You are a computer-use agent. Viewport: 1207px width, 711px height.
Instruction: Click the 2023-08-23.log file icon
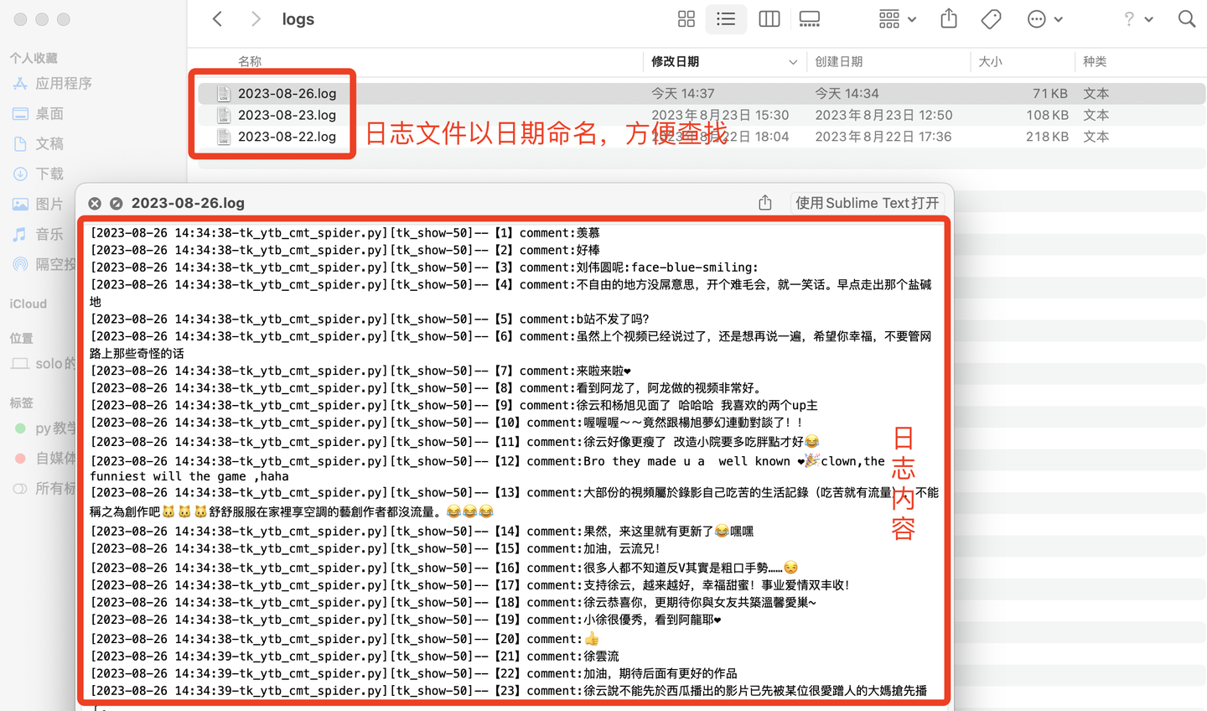pyautogui.click(x=223, y=115)
